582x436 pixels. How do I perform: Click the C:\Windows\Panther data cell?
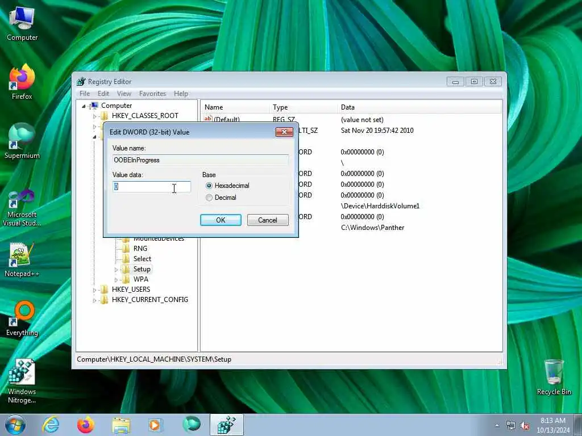(373, 228)
